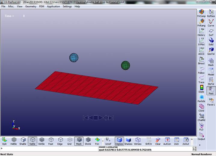Open the Surf surface tool
Screen dimensions: 216x156
click(211, 32)
